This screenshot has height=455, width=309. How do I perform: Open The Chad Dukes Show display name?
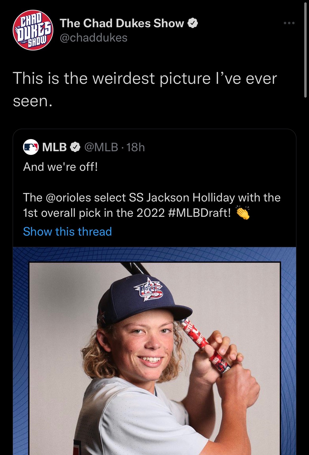122,23
